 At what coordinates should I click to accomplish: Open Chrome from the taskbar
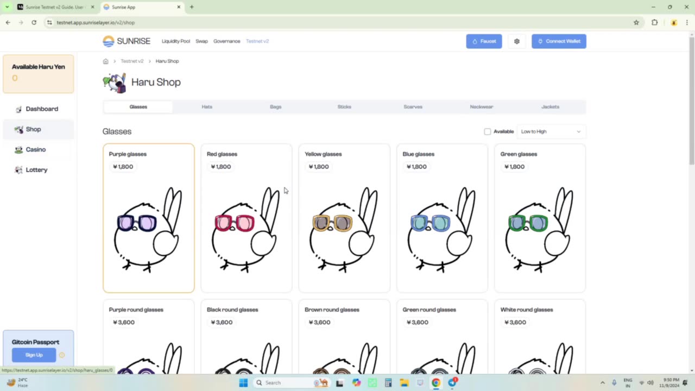tap(436, 383)
